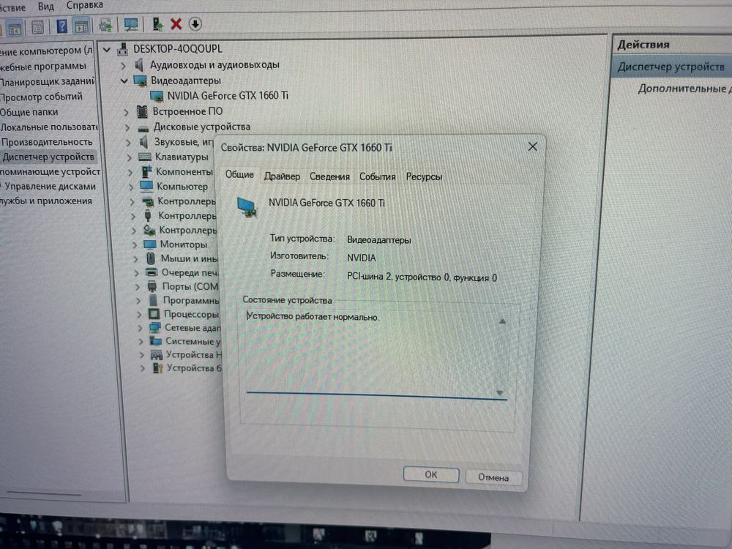This screenshot has height=549, width=732.
Task: Click the video card icon in the Свойства dialog
Action: [247, 207]
